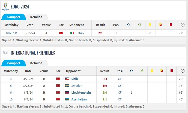Image resolution: width=188 pixels, height=113 pixels.
Task: Click matchday 10 link in Friendlies
Action: click(11, 99)
